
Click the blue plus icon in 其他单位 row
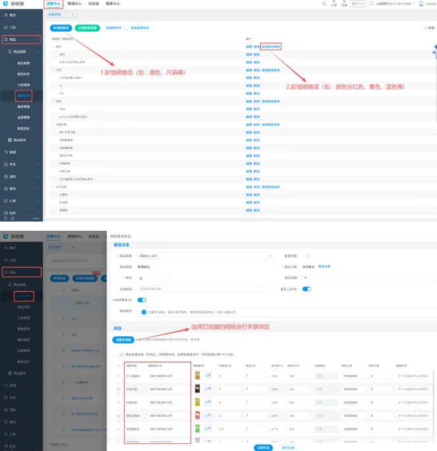coord(144,312)
